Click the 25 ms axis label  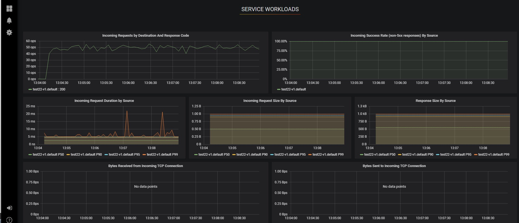click(30, 106)
